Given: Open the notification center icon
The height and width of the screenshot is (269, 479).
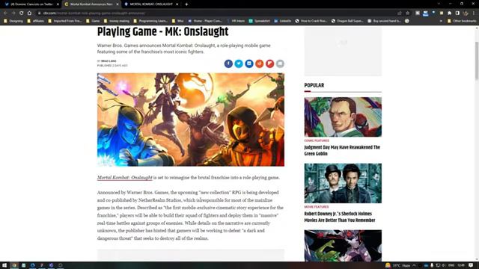Looking at the screenshot, I should point(471,265).
